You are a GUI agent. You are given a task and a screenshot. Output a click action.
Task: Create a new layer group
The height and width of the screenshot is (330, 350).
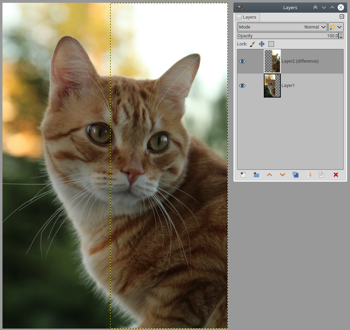click(256, 175)
